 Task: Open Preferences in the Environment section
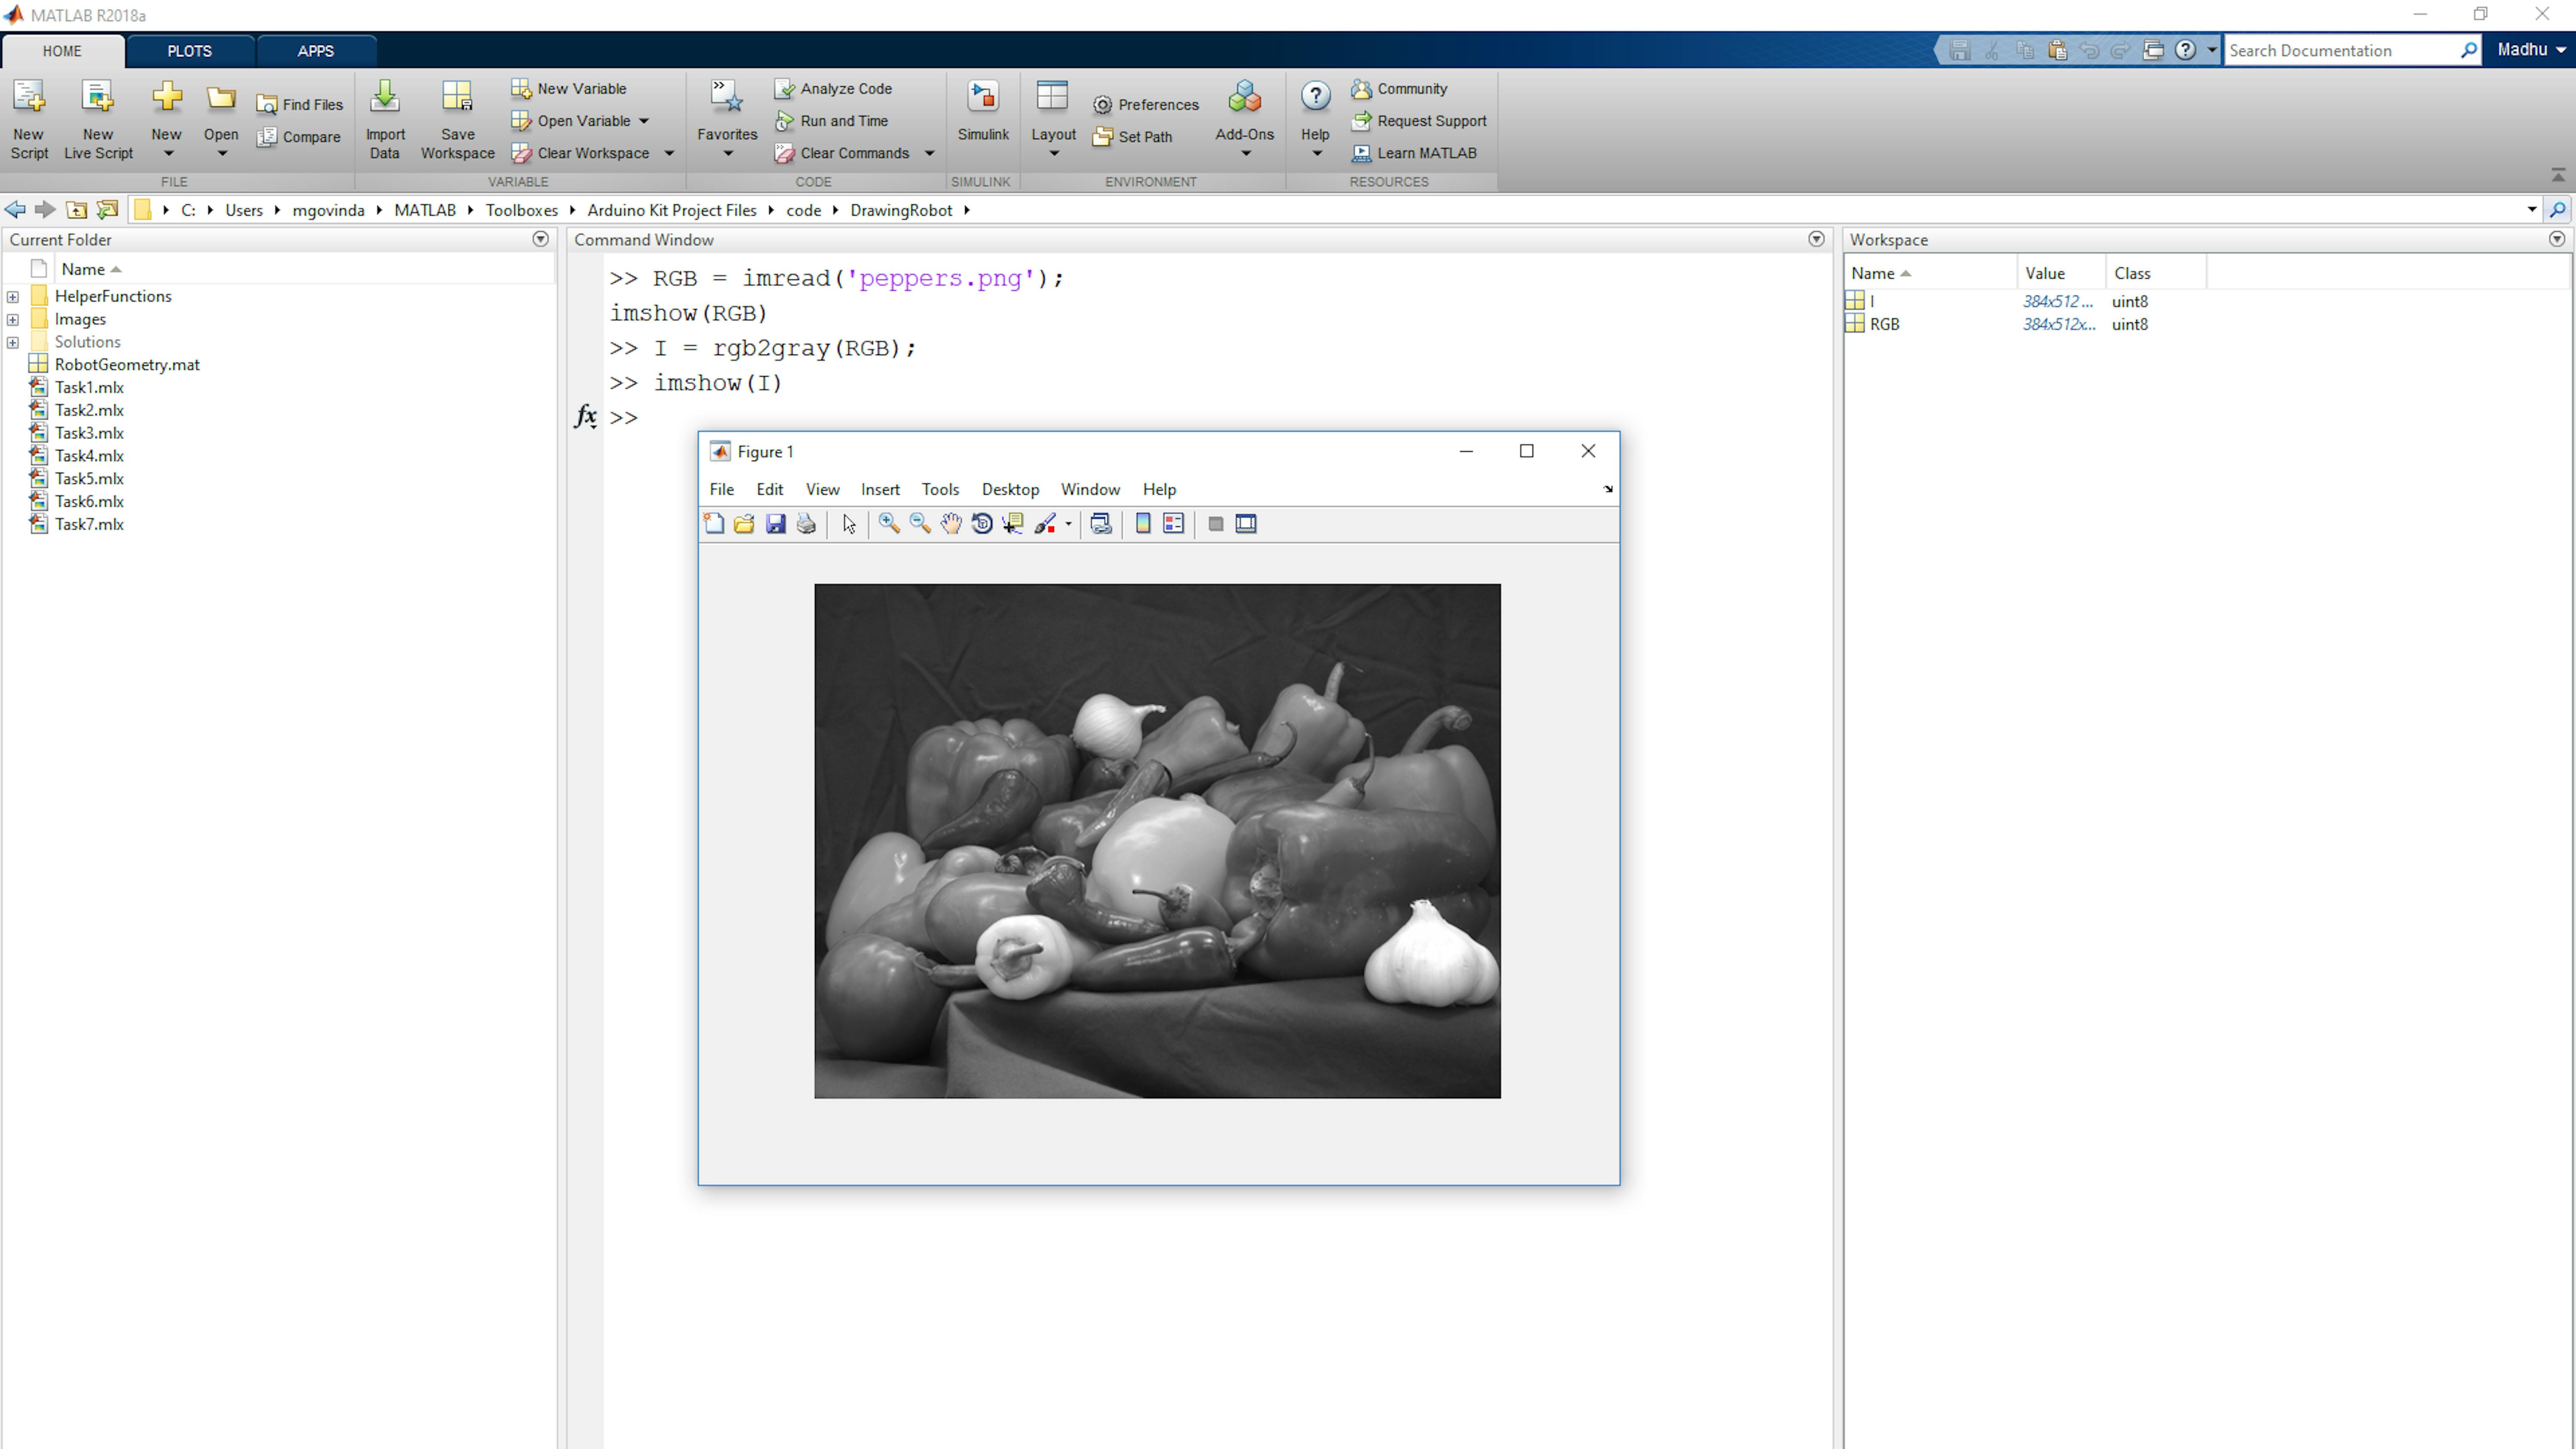1146,105
